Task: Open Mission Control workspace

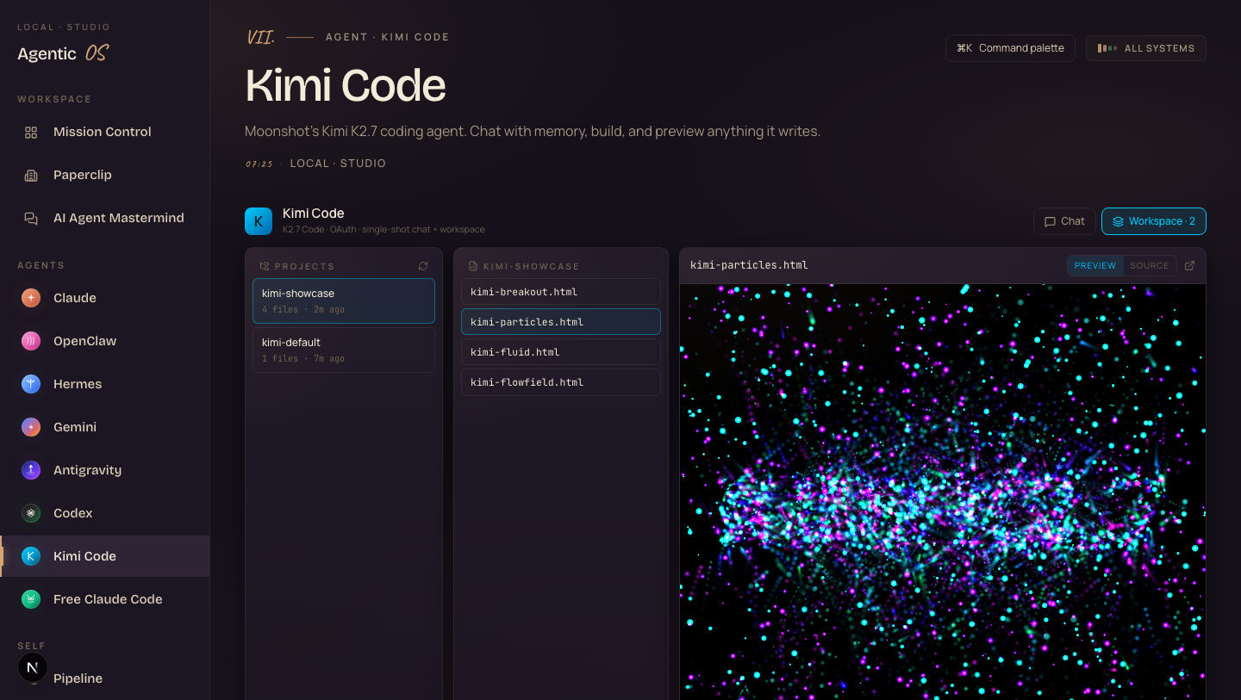Action: (x=105, y=132)
